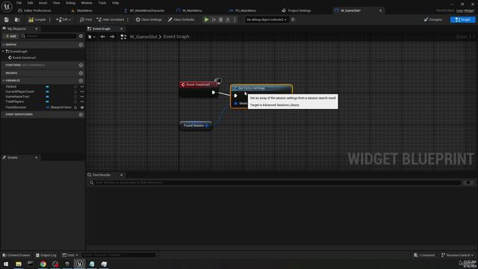Collapse the VARIABLES section
The width and height of the screenshot is (478, 269).
[x=4, y=81]
